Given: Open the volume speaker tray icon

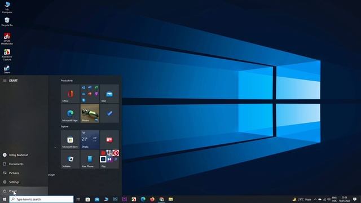Looking at the screenshot, I should pyautogui.click(x=329, y=199).
